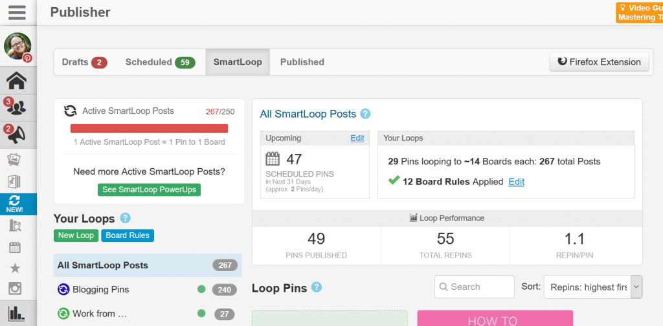Click the New Loop button

[x=76, y=235]
